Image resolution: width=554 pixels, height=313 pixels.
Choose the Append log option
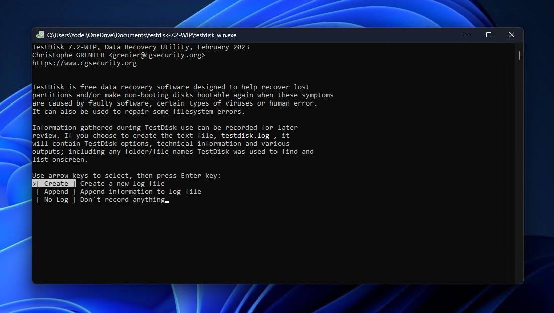56,192
